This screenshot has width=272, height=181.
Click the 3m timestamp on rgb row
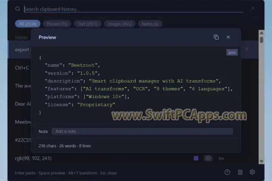pos(221,158)
